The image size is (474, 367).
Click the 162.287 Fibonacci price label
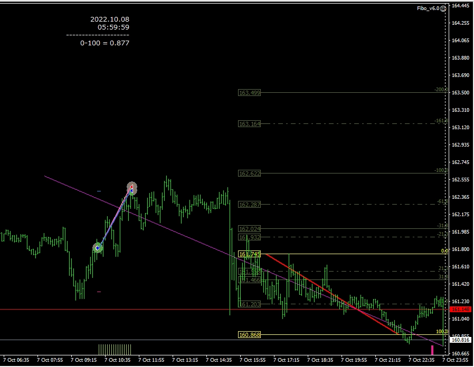(x=249, y=205)
